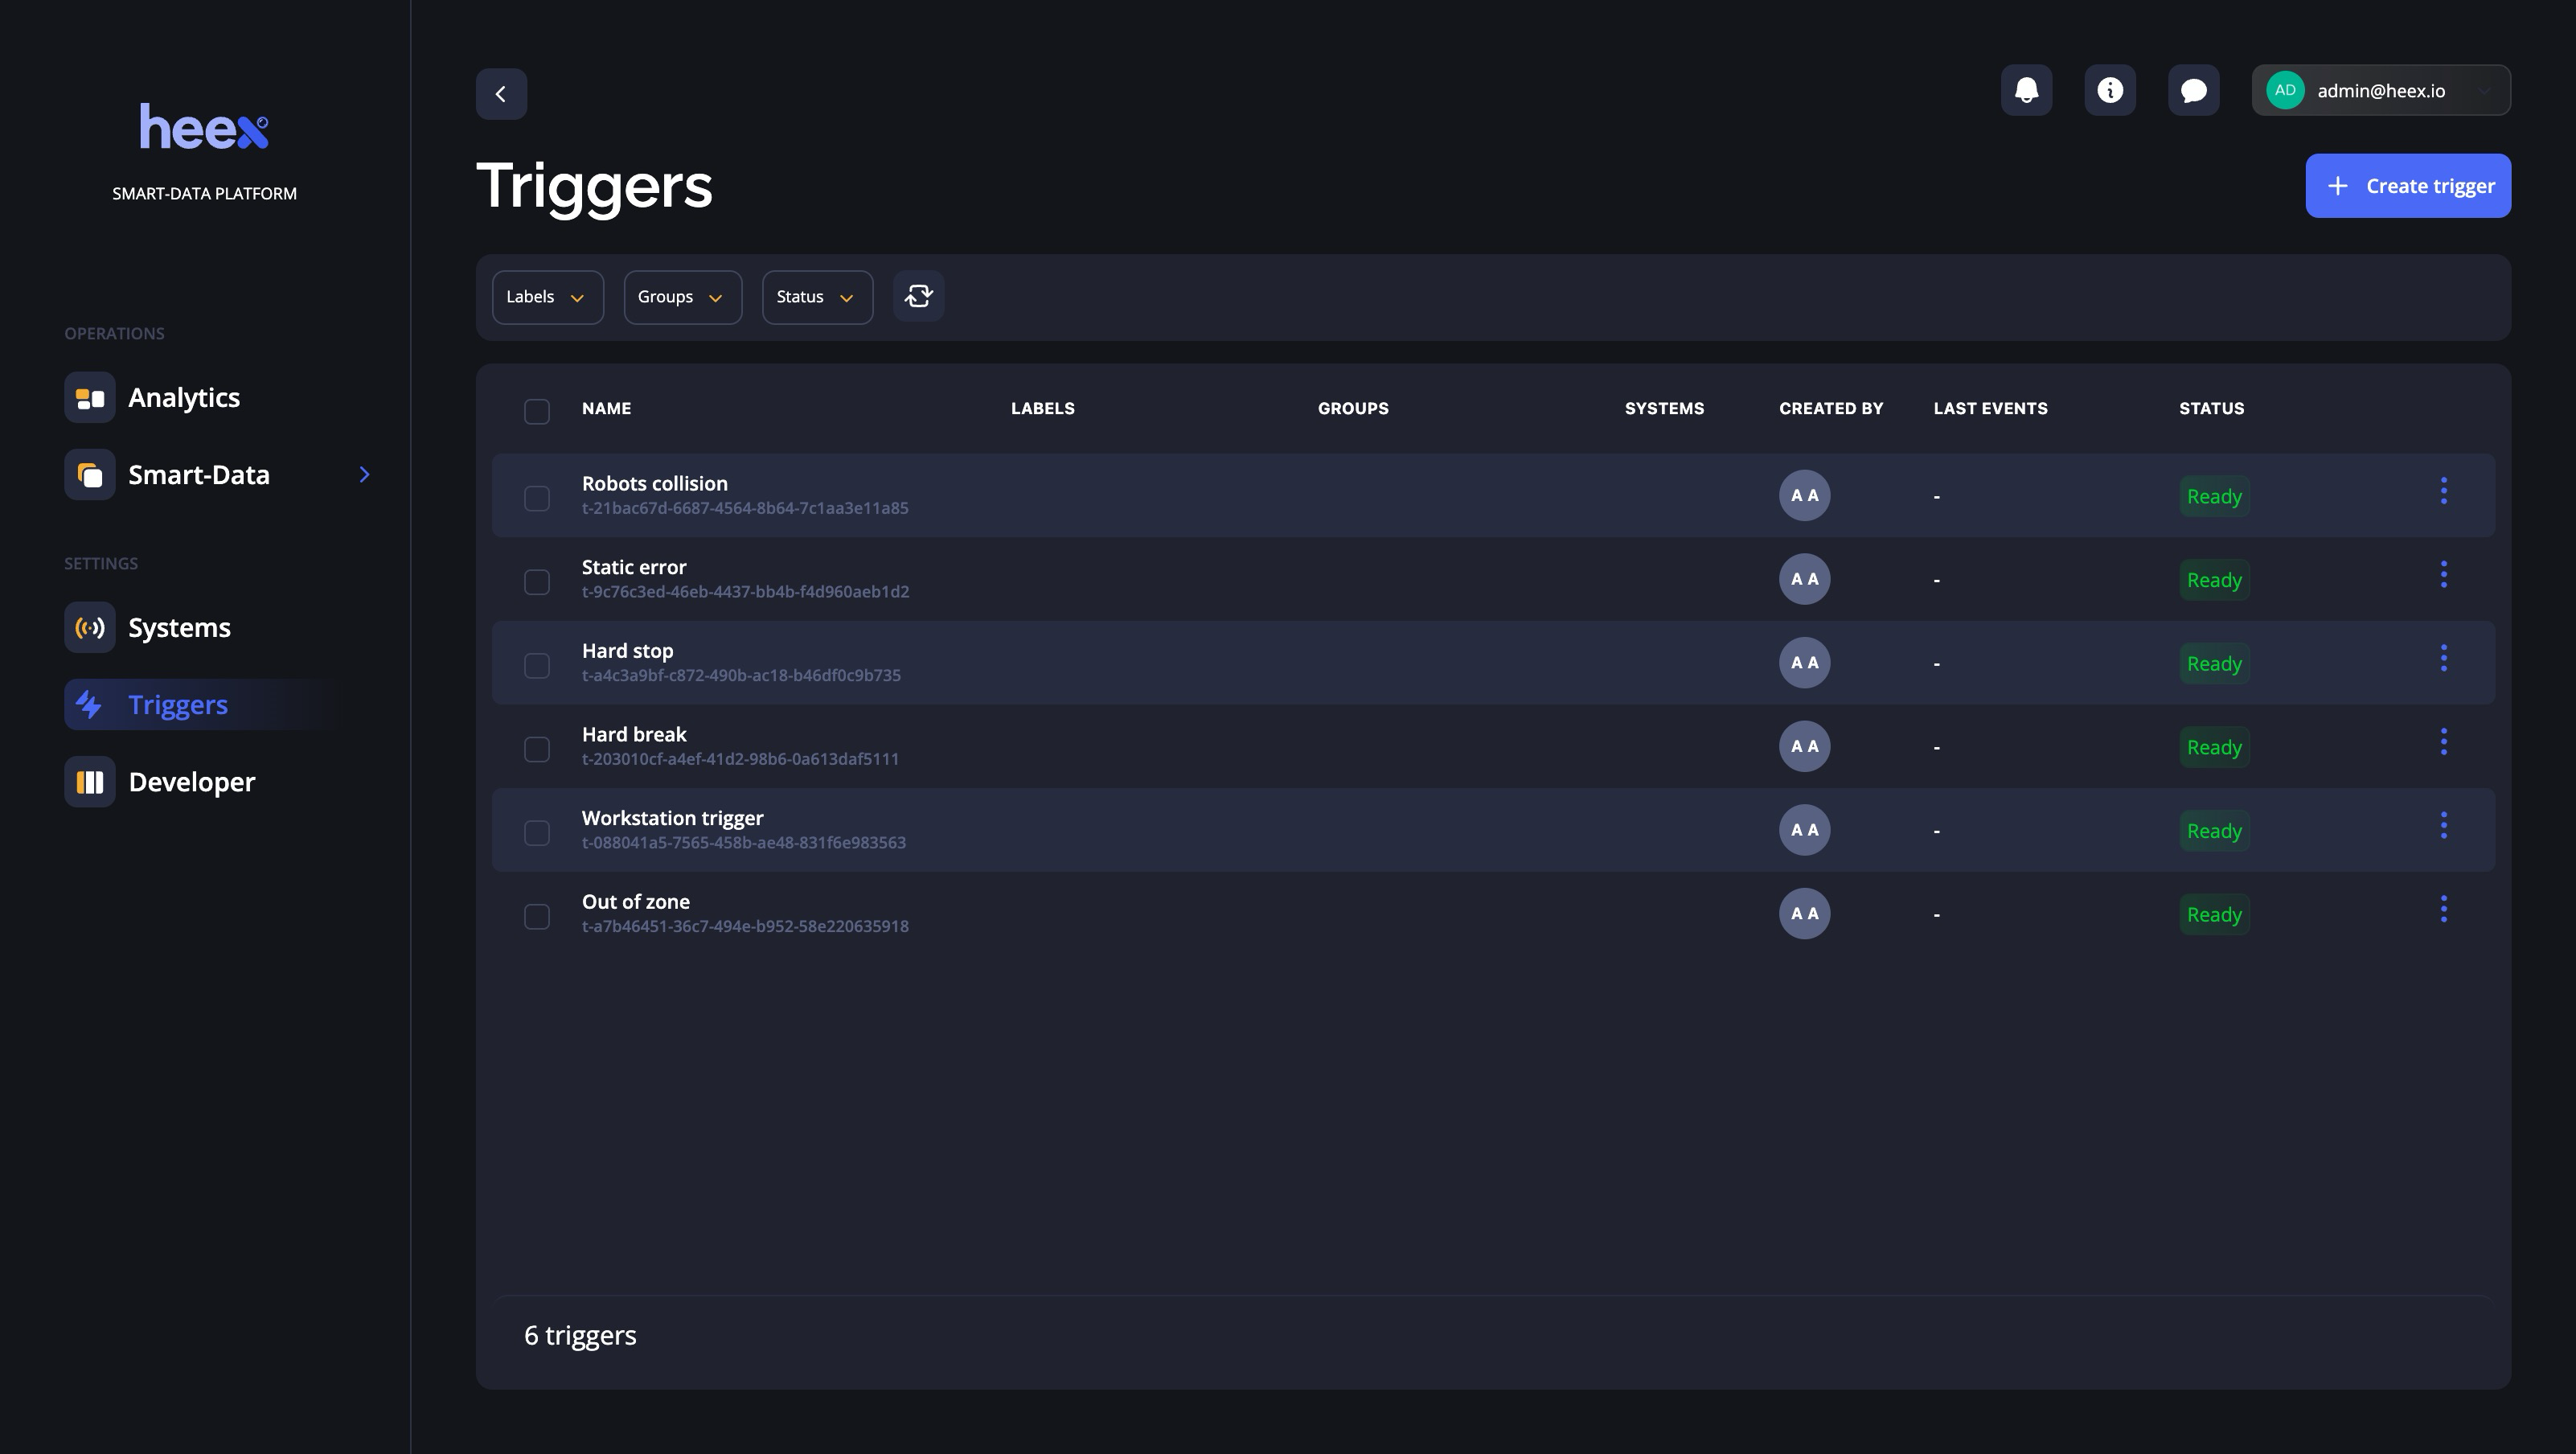The image size is (2576, 1454).
Task: Click ID t-9c76c3ed-46eb-4437-bb4b-f4d960aeb1d2
Action: (745, 592)
